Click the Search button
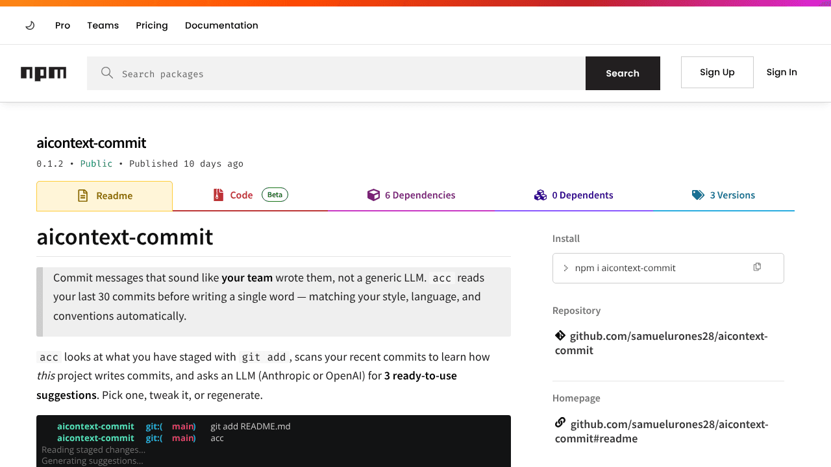The image size is (831, 467). click(x=623, y=73)
